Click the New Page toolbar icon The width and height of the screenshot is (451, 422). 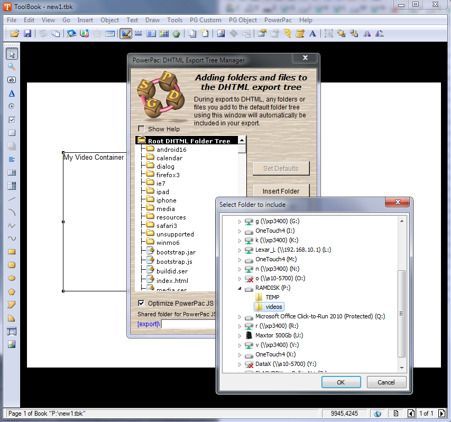click(205, 34)
